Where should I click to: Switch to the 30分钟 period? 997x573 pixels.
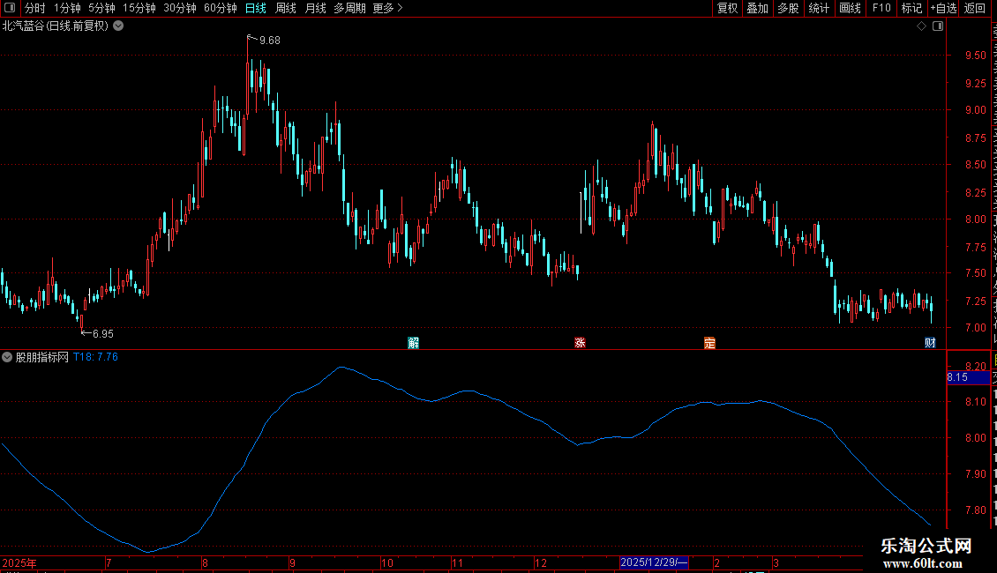tap(179, 8)
